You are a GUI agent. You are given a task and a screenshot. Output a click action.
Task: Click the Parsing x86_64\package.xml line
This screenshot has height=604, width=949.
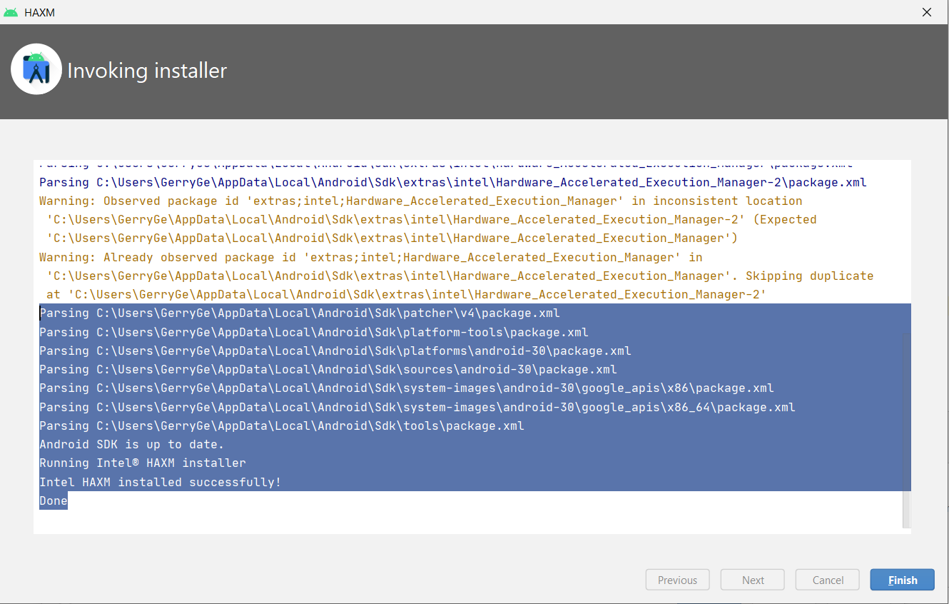417,407
